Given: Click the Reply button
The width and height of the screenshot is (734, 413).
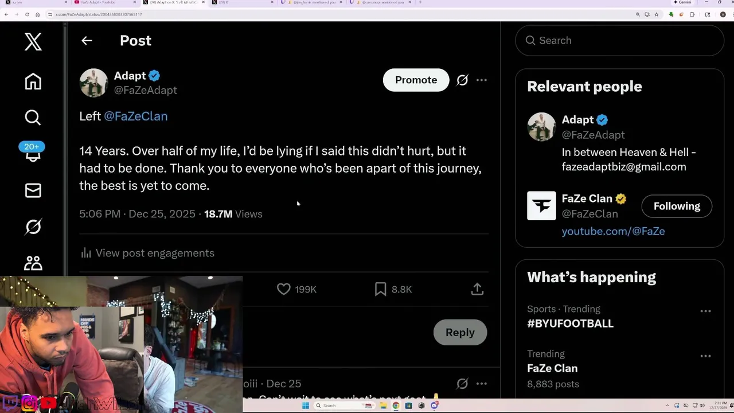Looking at the screenshot, I should click(x=460, y=332).
